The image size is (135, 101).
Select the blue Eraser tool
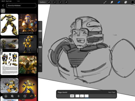119,2
